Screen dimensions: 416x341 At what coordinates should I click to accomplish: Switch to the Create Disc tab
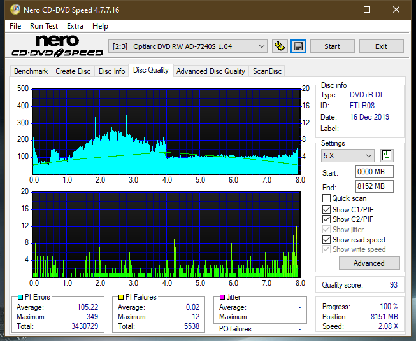[x=73, y=71]
